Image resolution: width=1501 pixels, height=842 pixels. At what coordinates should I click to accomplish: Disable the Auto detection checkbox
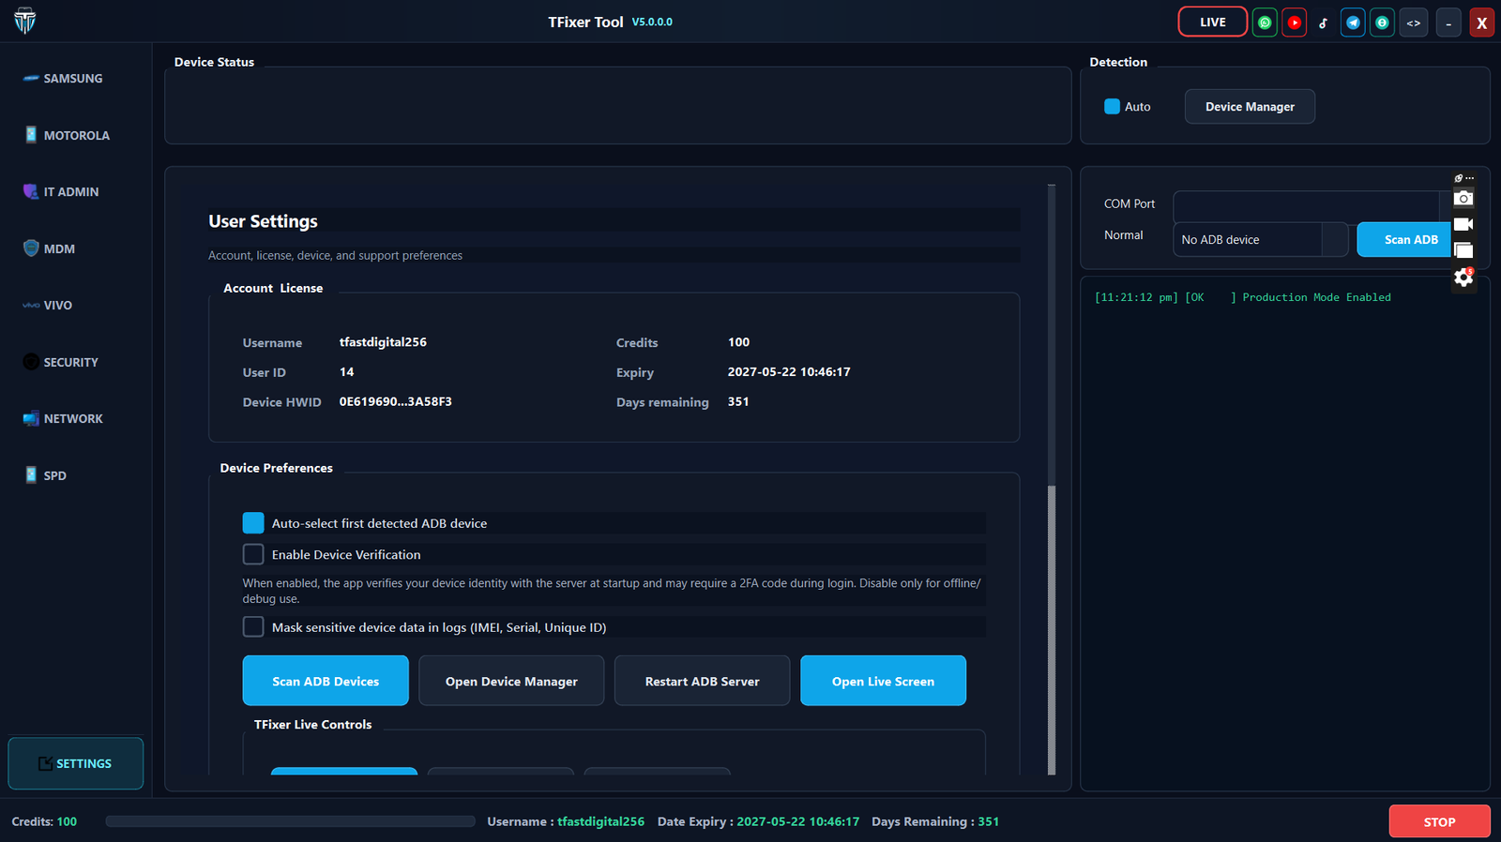(x=1112, y=107)
